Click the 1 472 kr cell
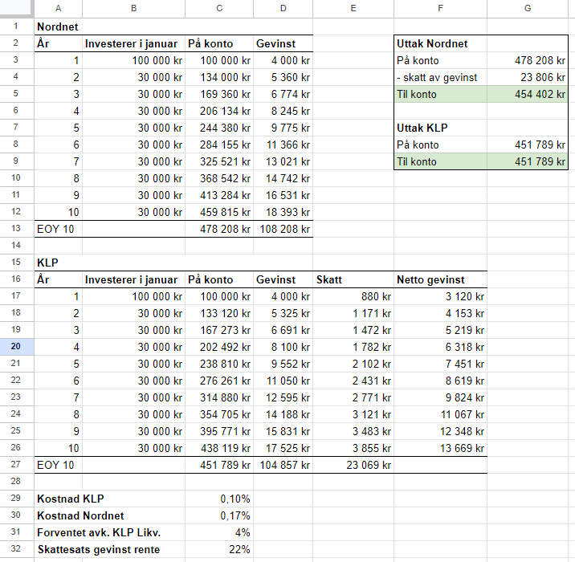Screen dimensions: 575x562 pyautogui.click(x=353, y=330)
